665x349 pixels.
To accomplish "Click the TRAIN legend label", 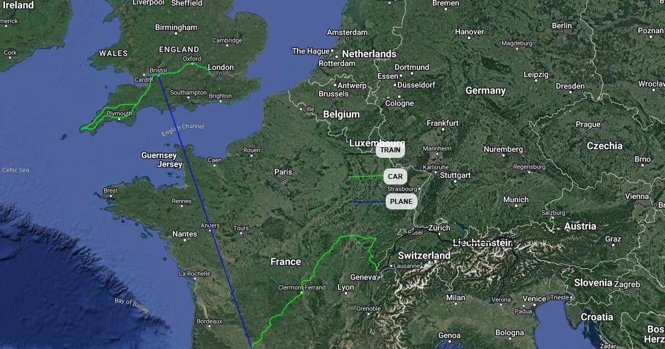I will [390, 150].
